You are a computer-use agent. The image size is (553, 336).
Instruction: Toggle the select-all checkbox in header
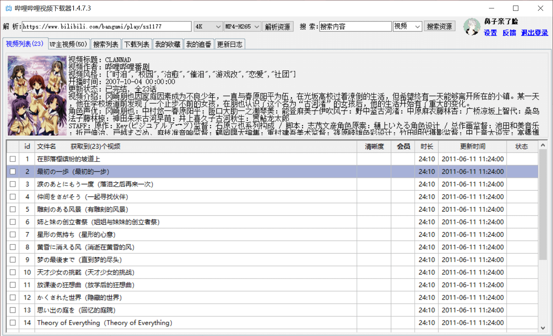point(13,146)
